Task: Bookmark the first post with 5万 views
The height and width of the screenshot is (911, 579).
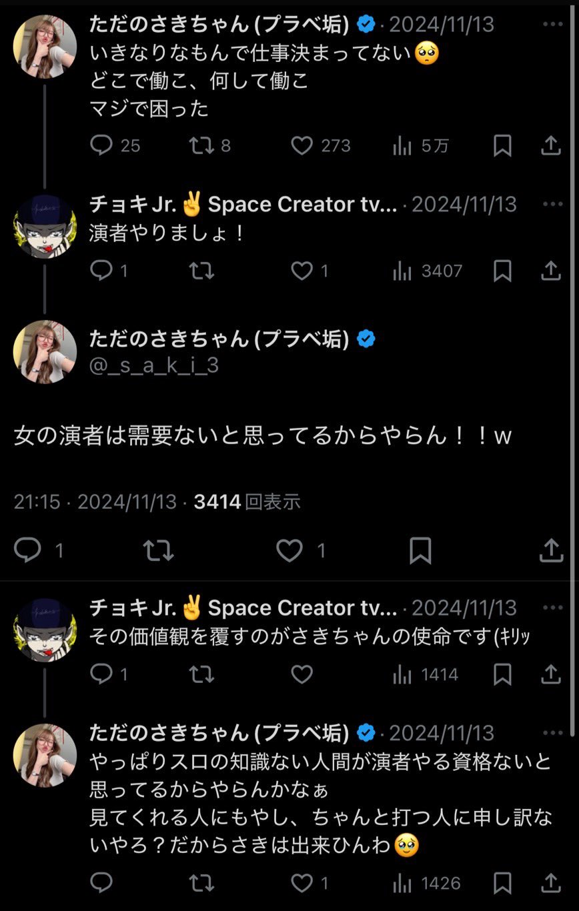Action: 502,145
